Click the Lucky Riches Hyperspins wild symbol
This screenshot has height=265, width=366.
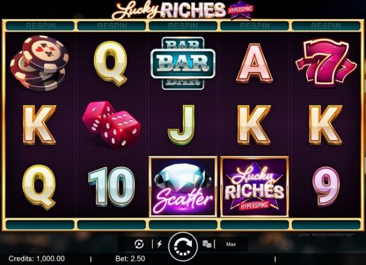pos(255,187)
